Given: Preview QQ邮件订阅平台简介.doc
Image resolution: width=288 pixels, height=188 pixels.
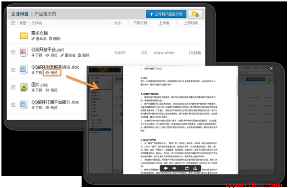Looking at the screenshot, I should 52,108.
